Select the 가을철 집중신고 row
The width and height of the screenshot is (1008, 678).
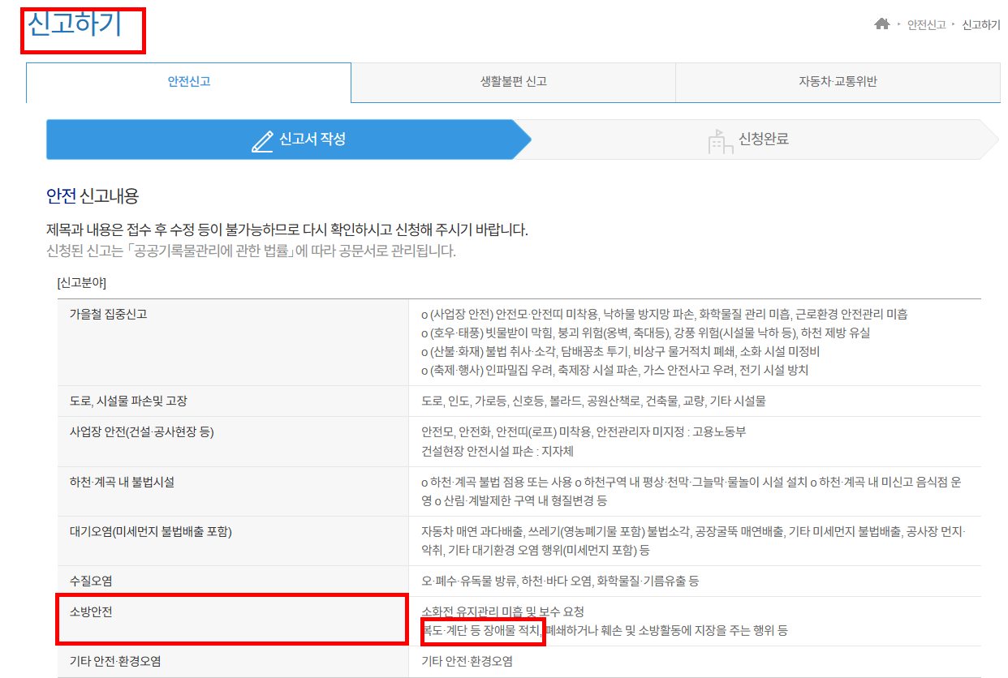(519, 342)
